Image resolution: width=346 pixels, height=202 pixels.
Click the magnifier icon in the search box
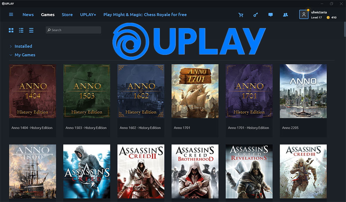tap(49, 30)
